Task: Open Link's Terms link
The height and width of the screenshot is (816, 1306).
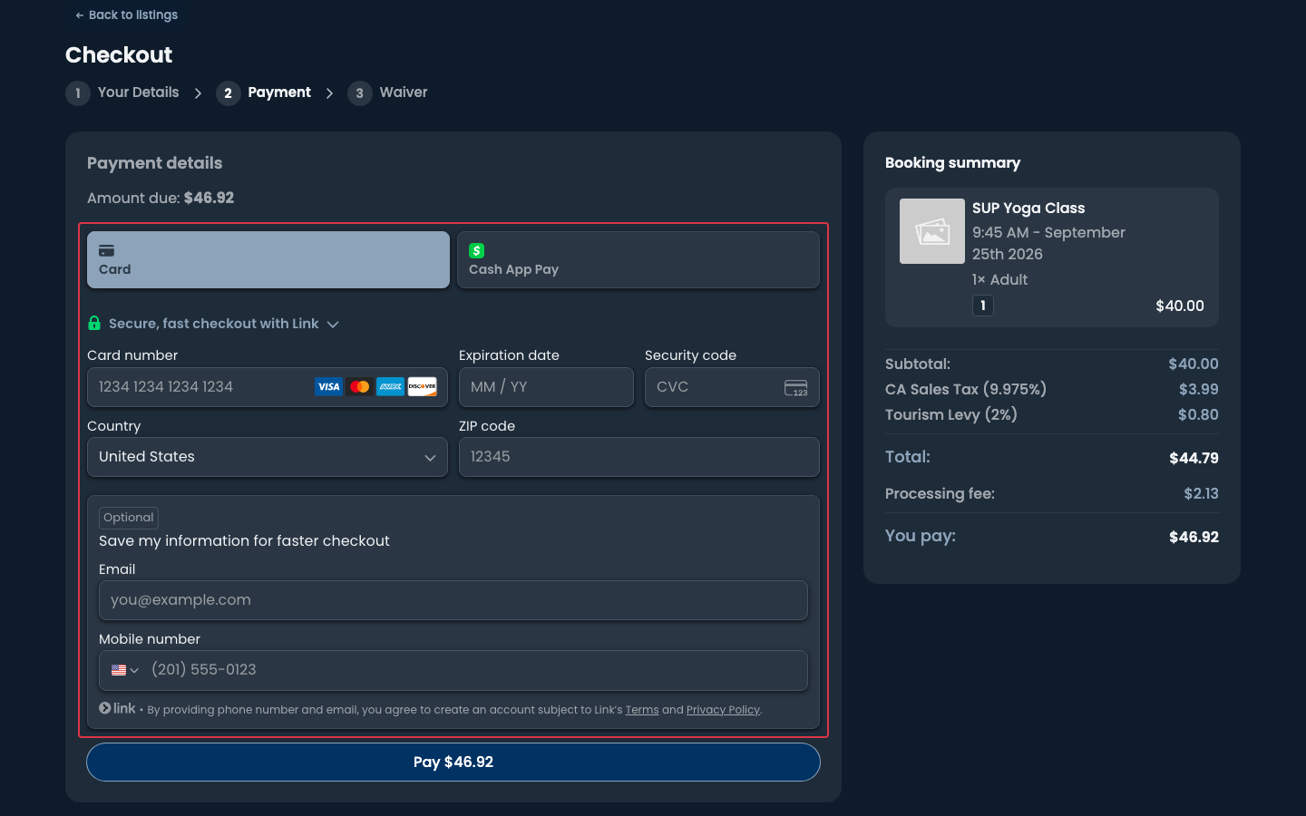Action: click(x=642, y=710)
